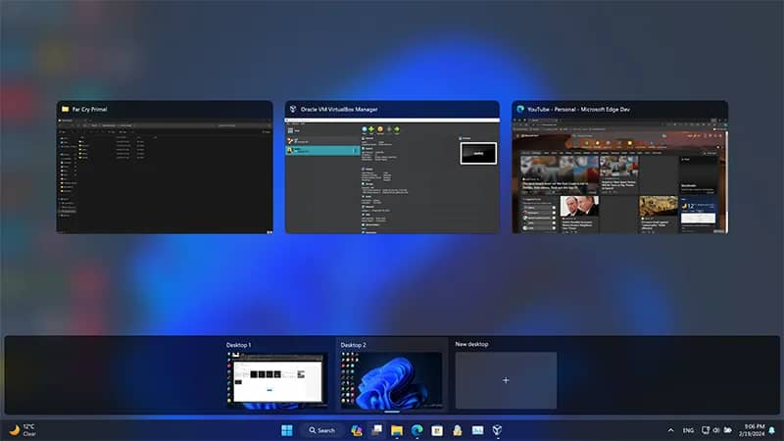Open network quick settings from tray
This screenshot has width=784, height=441.
point(706,430)
